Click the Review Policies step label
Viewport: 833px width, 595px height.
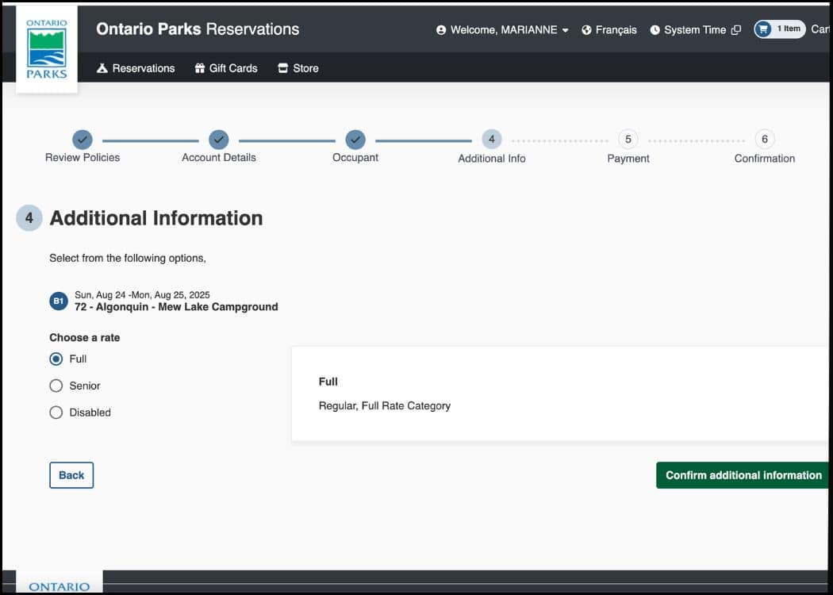point(83,157)
